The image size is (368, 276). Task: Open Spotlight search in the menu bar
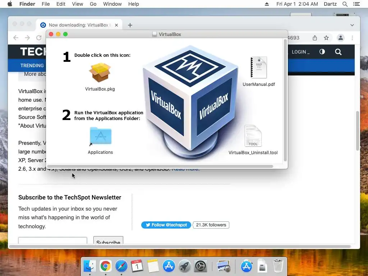tap(345, 4)
